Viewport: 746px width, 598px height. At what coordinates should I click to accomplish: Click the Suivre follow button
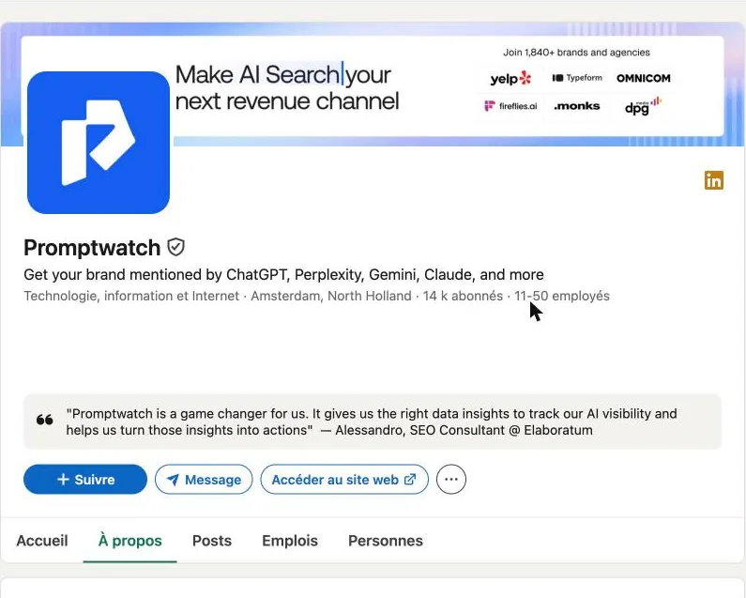click(x=85, y=480)
